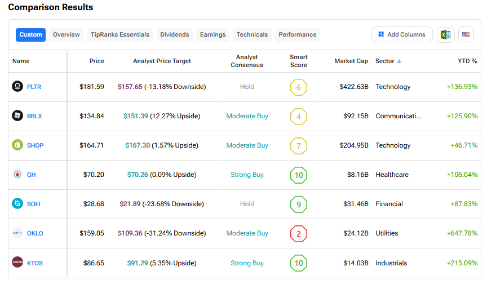
Task: Click the Roblox RBLX logo icon
Action: [x=17, y=116]
